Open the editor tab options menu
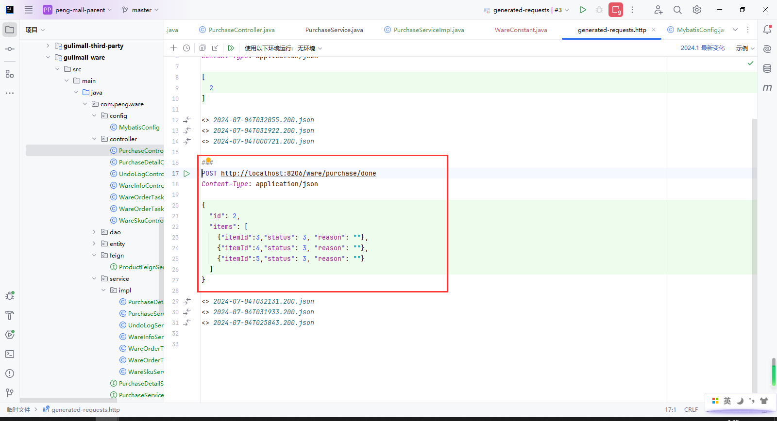This screenshot has width=777, height=421. click(748, 30)
